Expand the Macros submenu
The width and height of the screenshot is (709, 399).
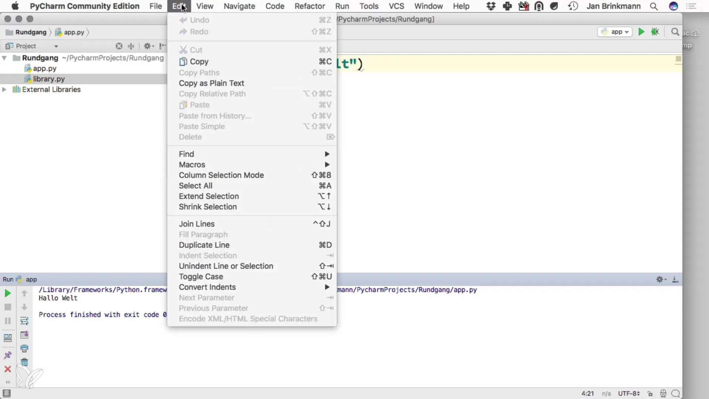252,165
